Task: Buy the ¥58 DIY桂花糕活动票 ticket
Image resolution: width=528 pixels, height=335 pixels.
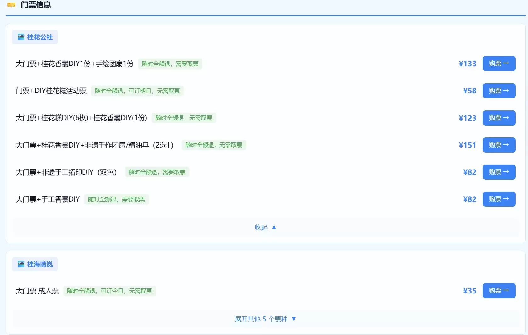Action: pos(499,91)
